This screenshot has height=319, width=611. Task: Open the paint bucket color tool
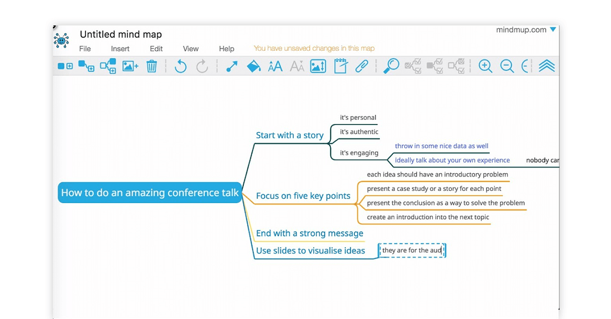pos(254,66)
